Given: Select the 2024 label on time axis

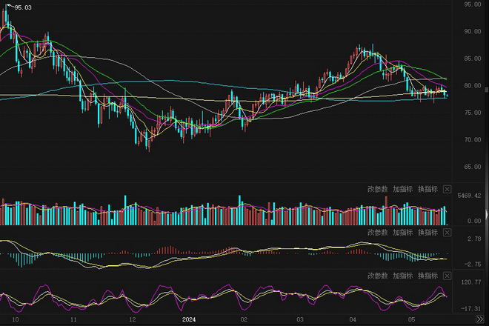Looking at the screenshot, I should click(x=189, y=319).
